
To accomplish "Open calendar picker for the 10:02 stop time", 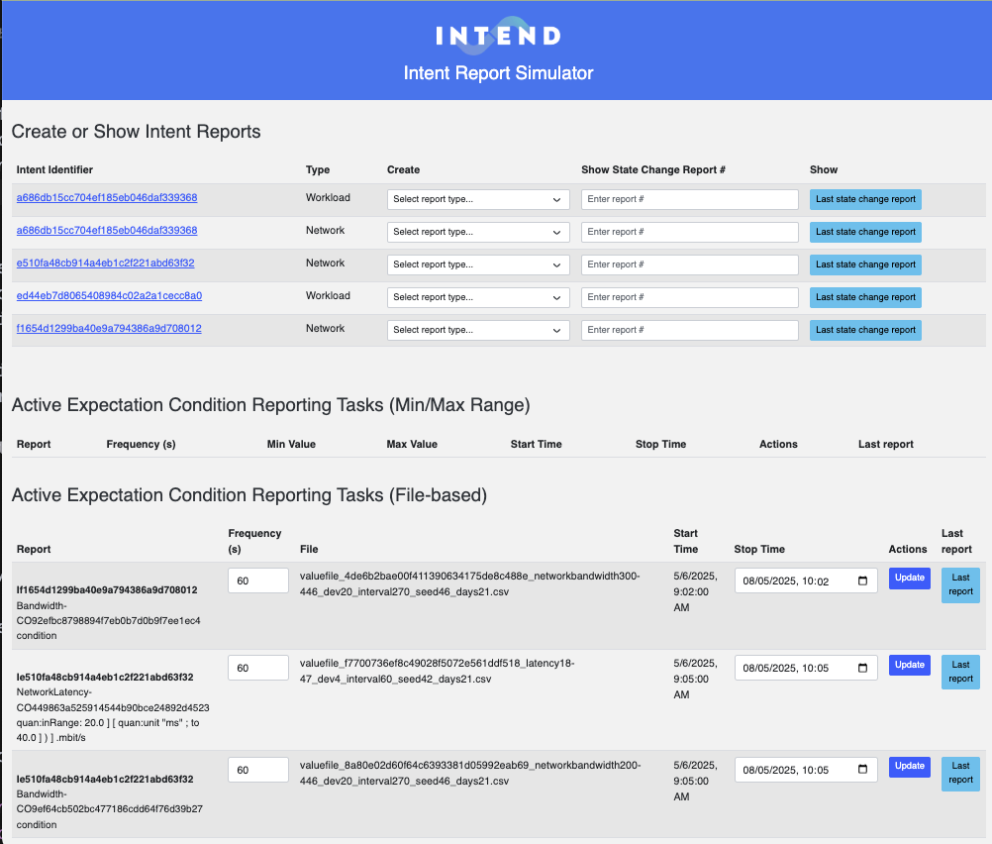I will [x=862, y=580].
